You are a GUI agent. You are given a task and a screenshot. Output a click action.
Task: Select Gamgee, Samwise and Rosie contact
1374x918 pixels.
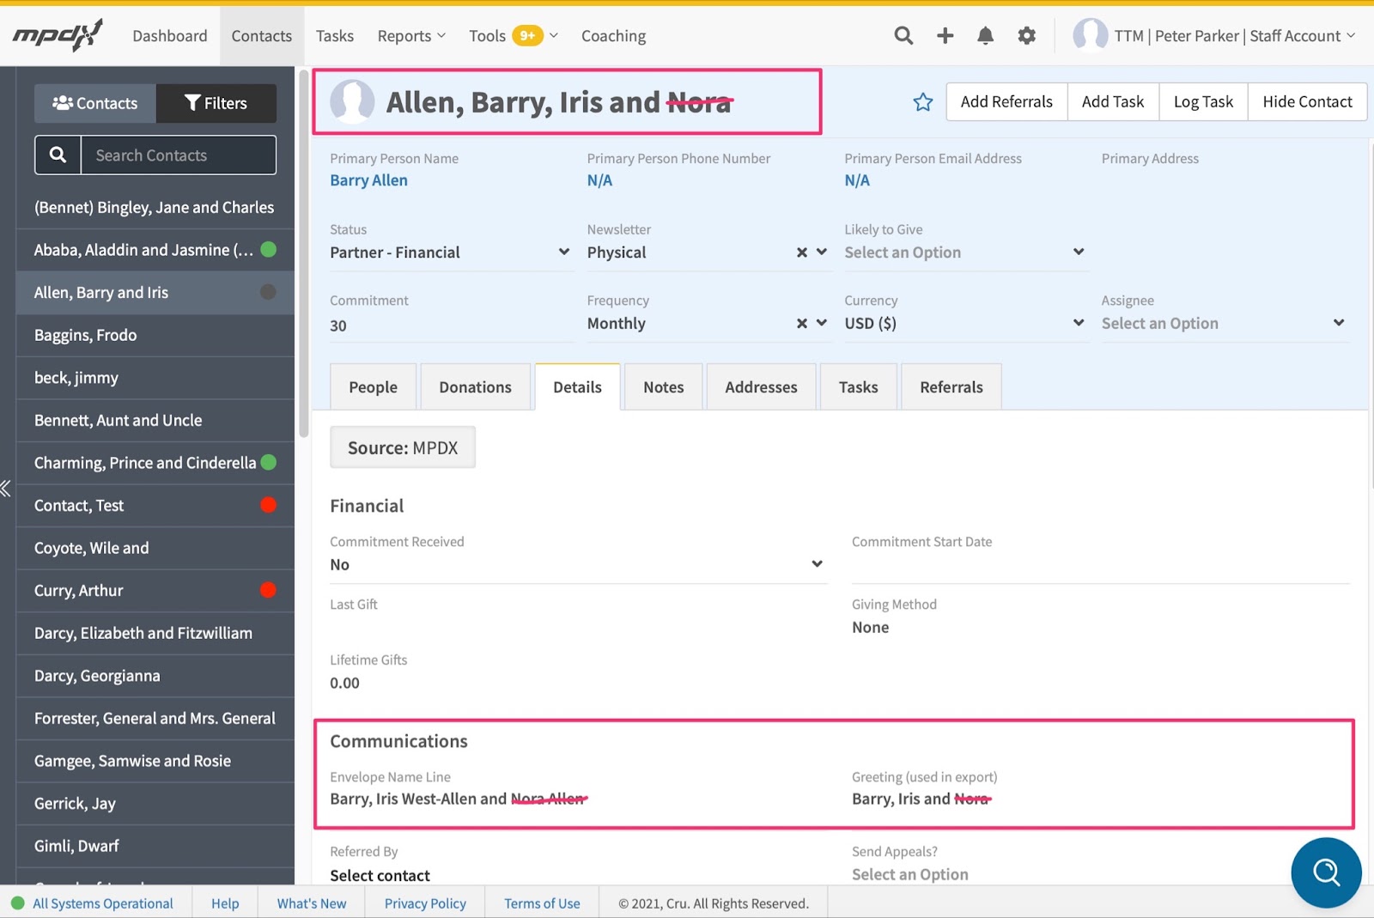pos(155,761)
